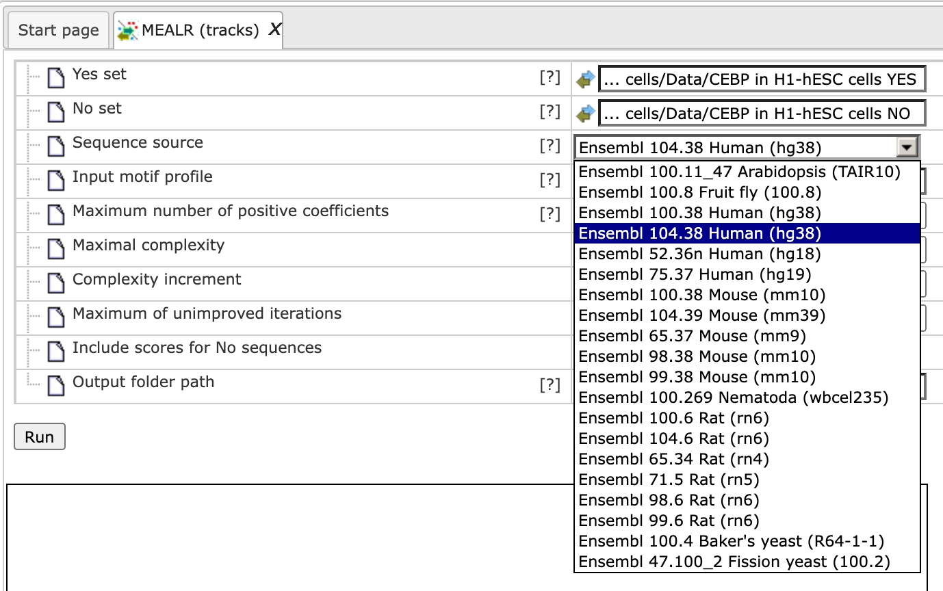943x591 pixels.
Task: Click the Yes set parameter label
Action: click(99, 74)
